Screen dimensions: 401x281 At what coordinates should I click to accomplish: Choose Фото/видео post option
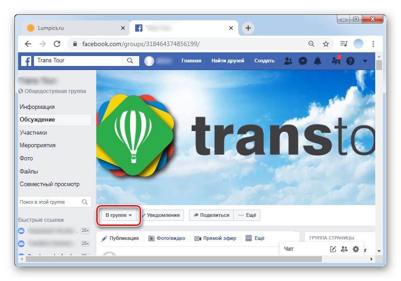coord(167,239)
